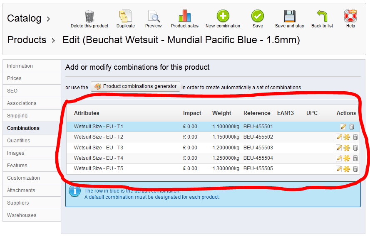Edit the Wetsuit Size EU T2 combination

[x=339, y=137]
